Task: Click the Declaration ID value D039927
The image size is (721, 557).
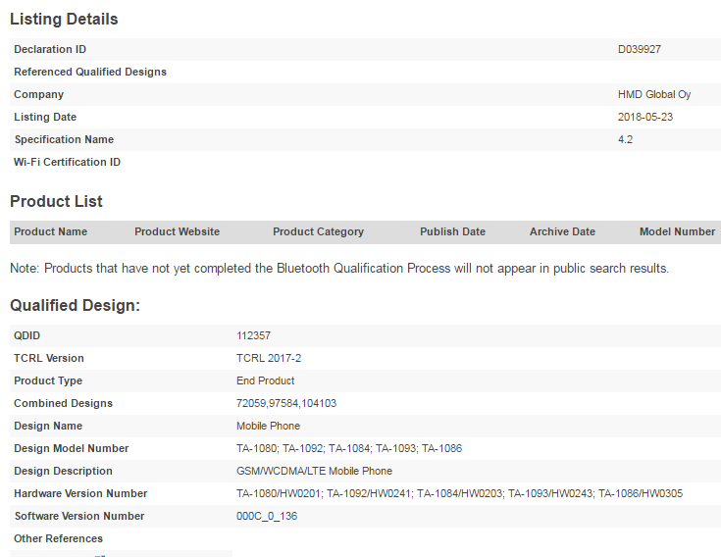Action: 641,49
